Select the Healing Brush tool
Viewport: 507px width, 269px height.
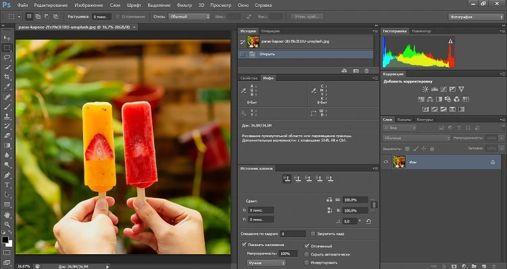pyautogui.click(x=7, y=97)
